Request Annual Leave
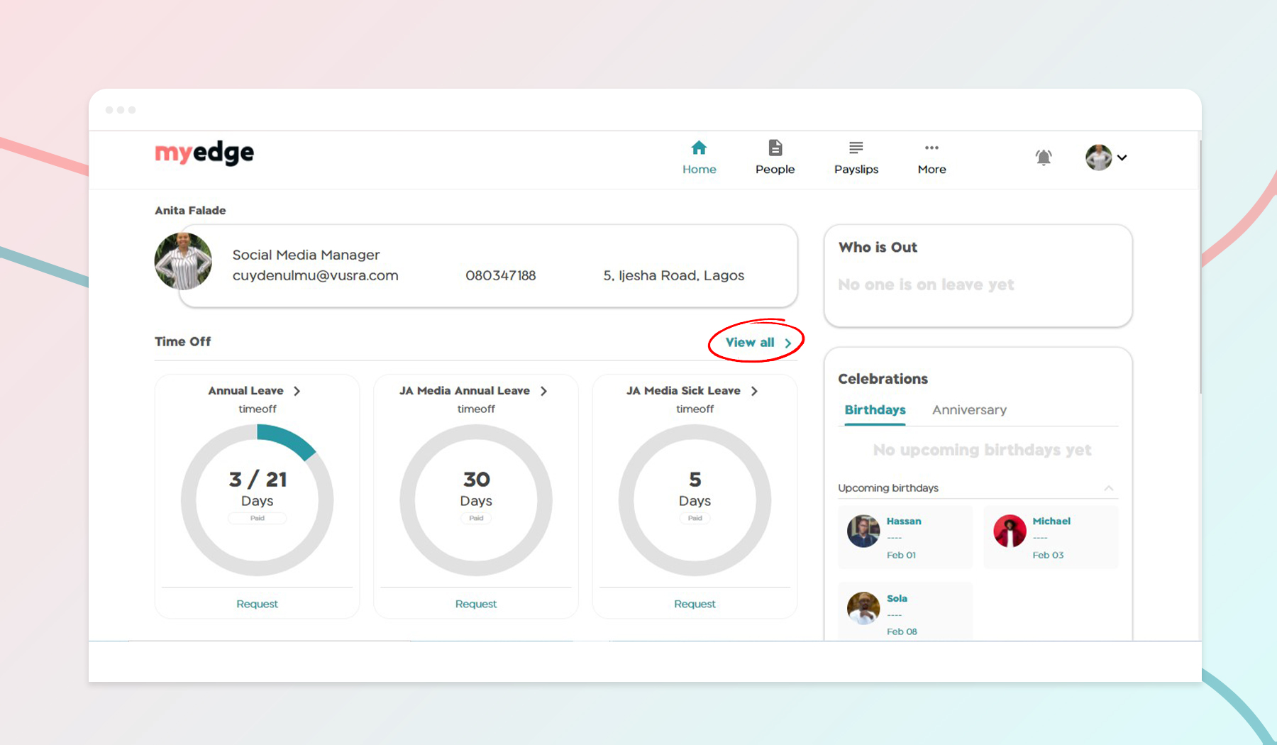 click(257, 603)
